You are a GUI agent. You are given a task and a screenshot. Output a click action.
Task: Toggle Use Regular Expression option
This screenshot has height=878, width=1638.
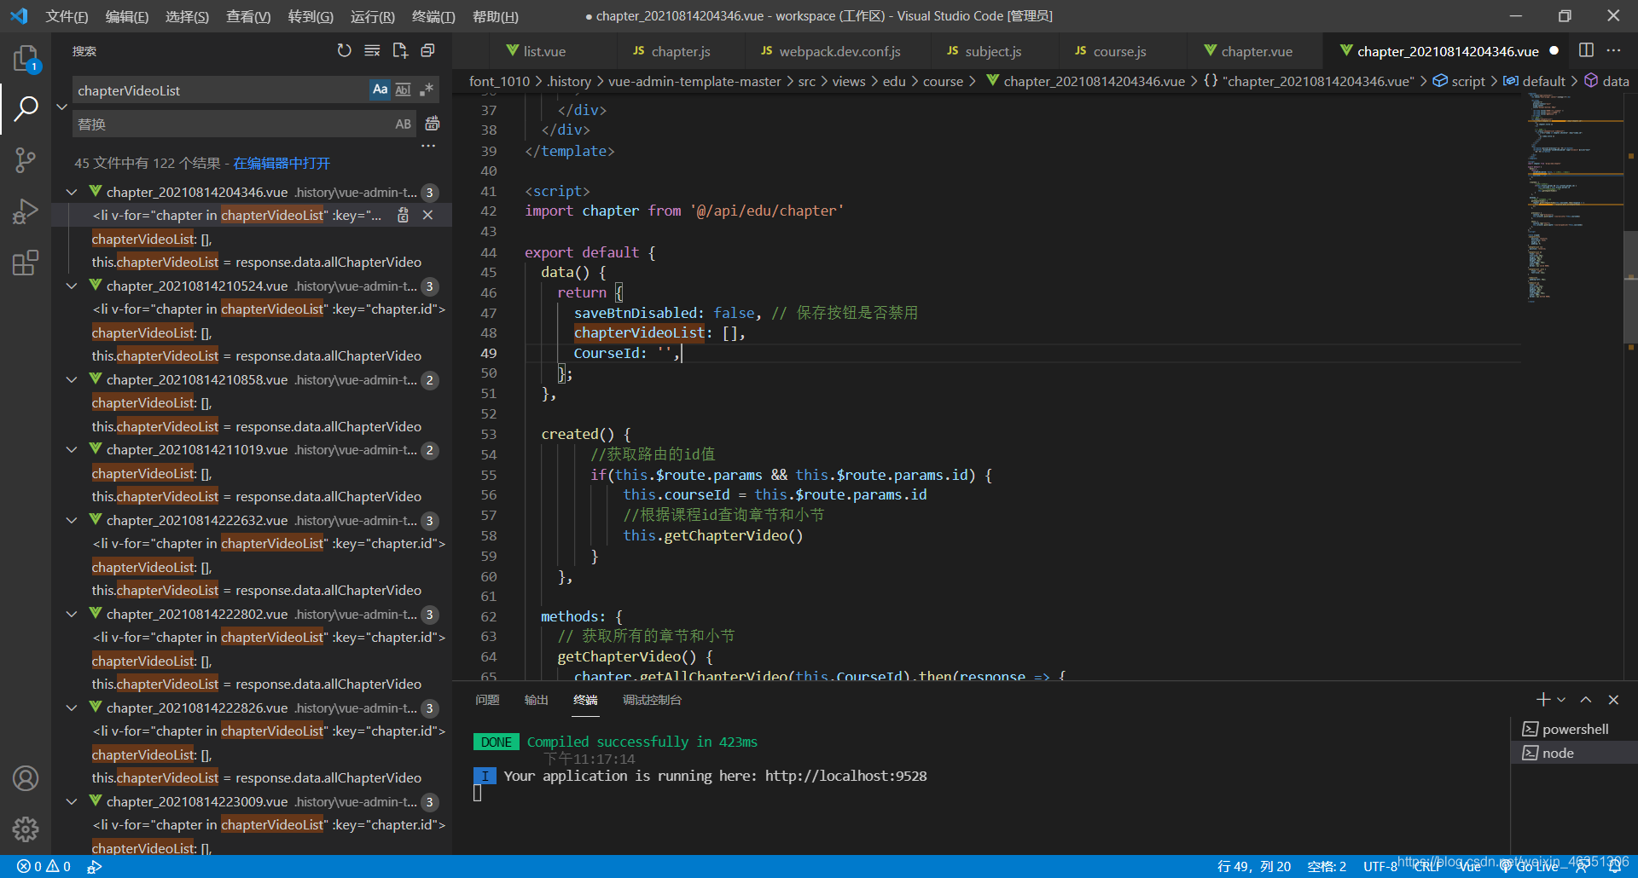click(x=427, y=90)
